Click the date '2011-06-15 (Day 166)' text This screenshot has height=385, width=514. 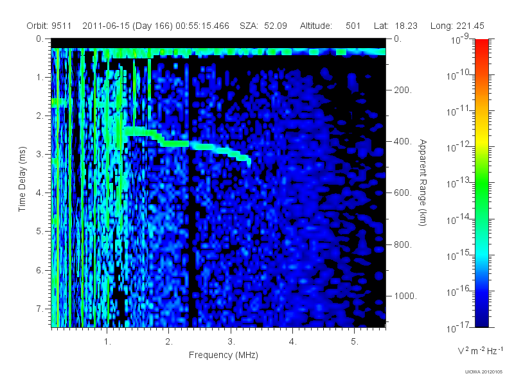tap(127, 26)
